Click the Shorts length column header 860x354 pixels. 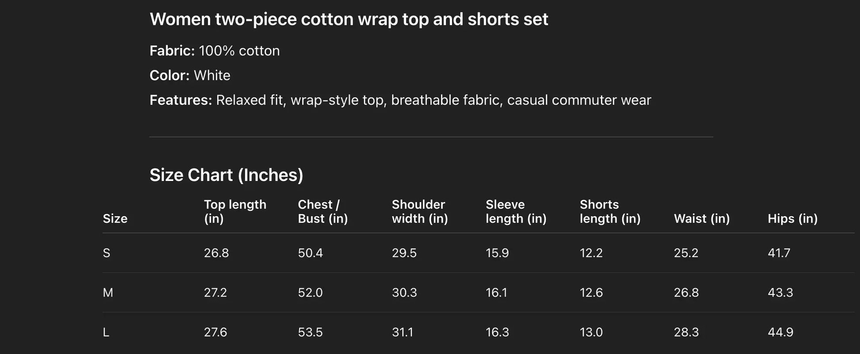tap(610, 211)
